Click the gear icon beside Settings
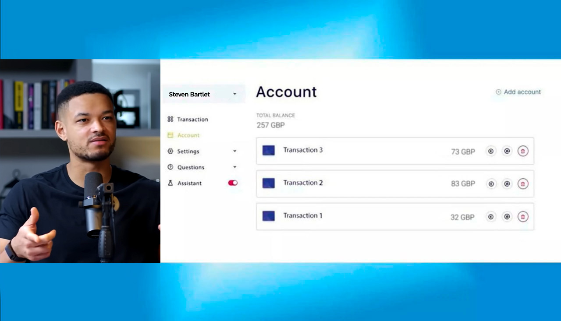Viewport: 561px width, 321px height. point(170,151)
